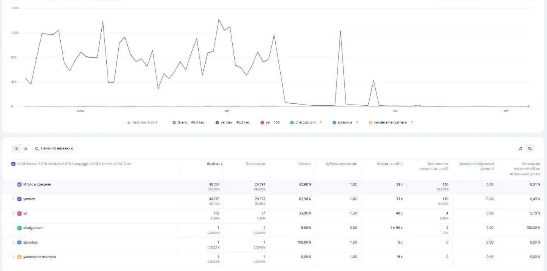Toggle the select-all checkbox in table header

14,164
